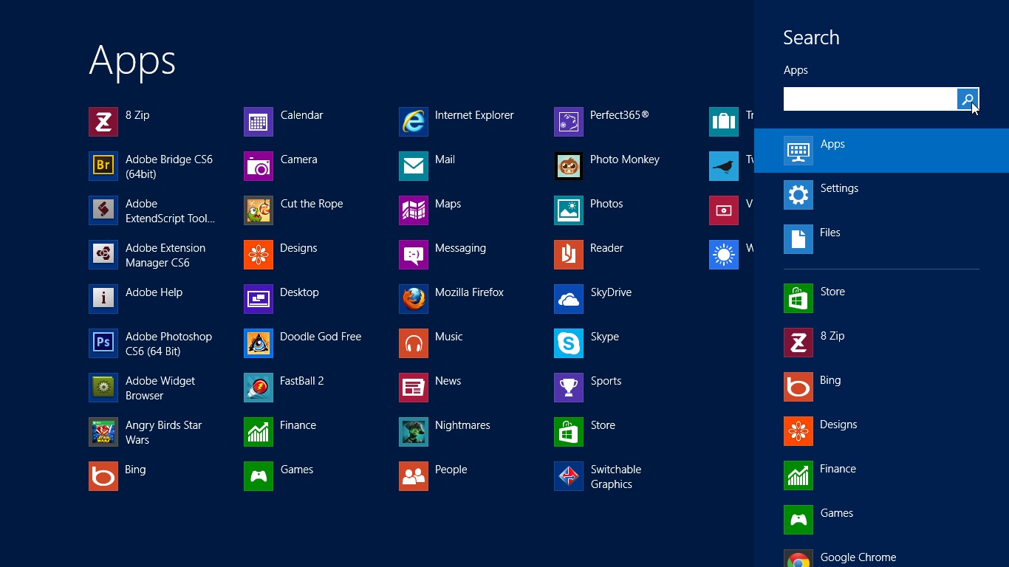This screenshot has width=1009, height=567.
Task: Open the Finance icon in Apps list
Action: pyautogui.click(x=259, y=432)
